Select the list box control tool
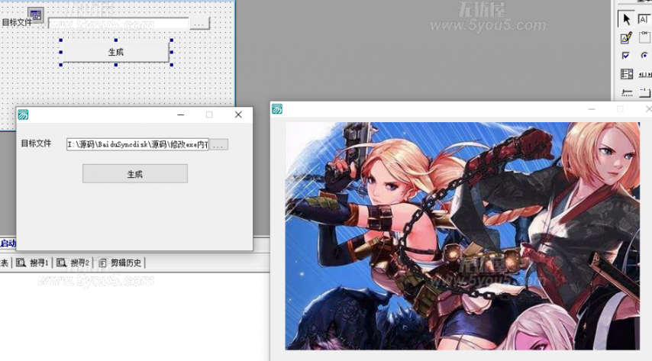The image size is (652, 361). coord(626,74)
